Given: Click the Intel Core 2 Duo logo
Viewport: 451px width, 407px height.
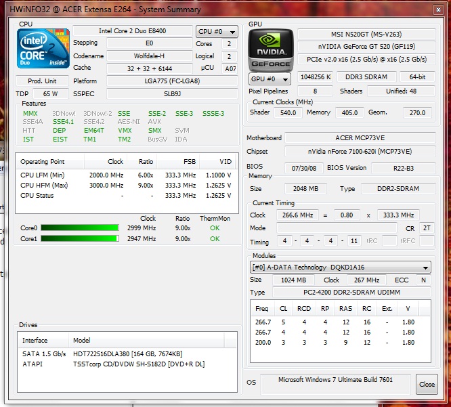Looking at the screenshot, I should click(43, 48).
